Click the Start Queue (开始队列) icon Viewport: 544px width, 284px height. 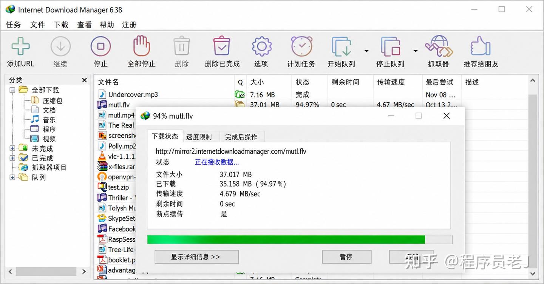(342, 46)
